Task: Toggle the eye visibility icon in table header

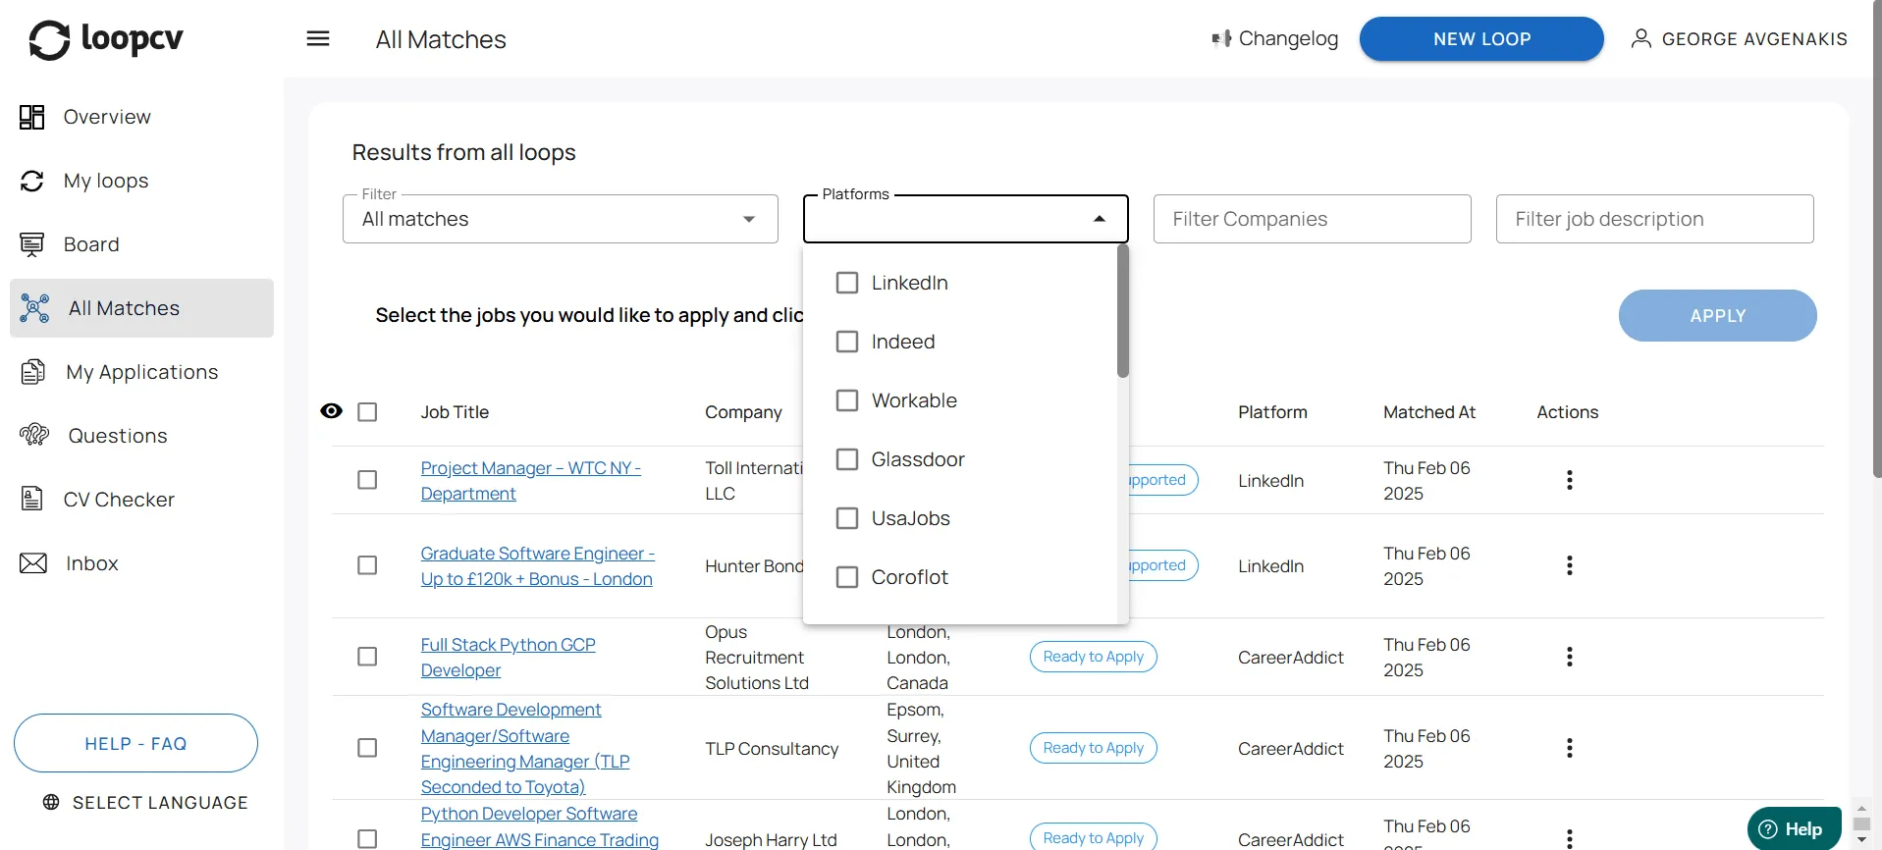Action: tap(332, 411)
